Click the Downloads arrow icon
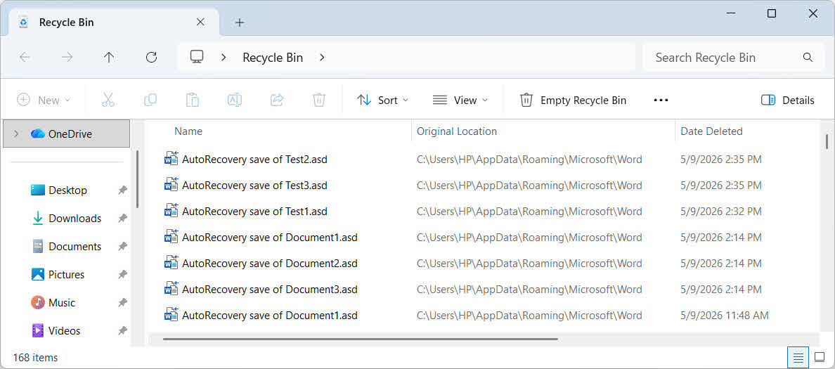Viewport: 835px width, 369px height. pyautogui.click(x=38, y=219)
